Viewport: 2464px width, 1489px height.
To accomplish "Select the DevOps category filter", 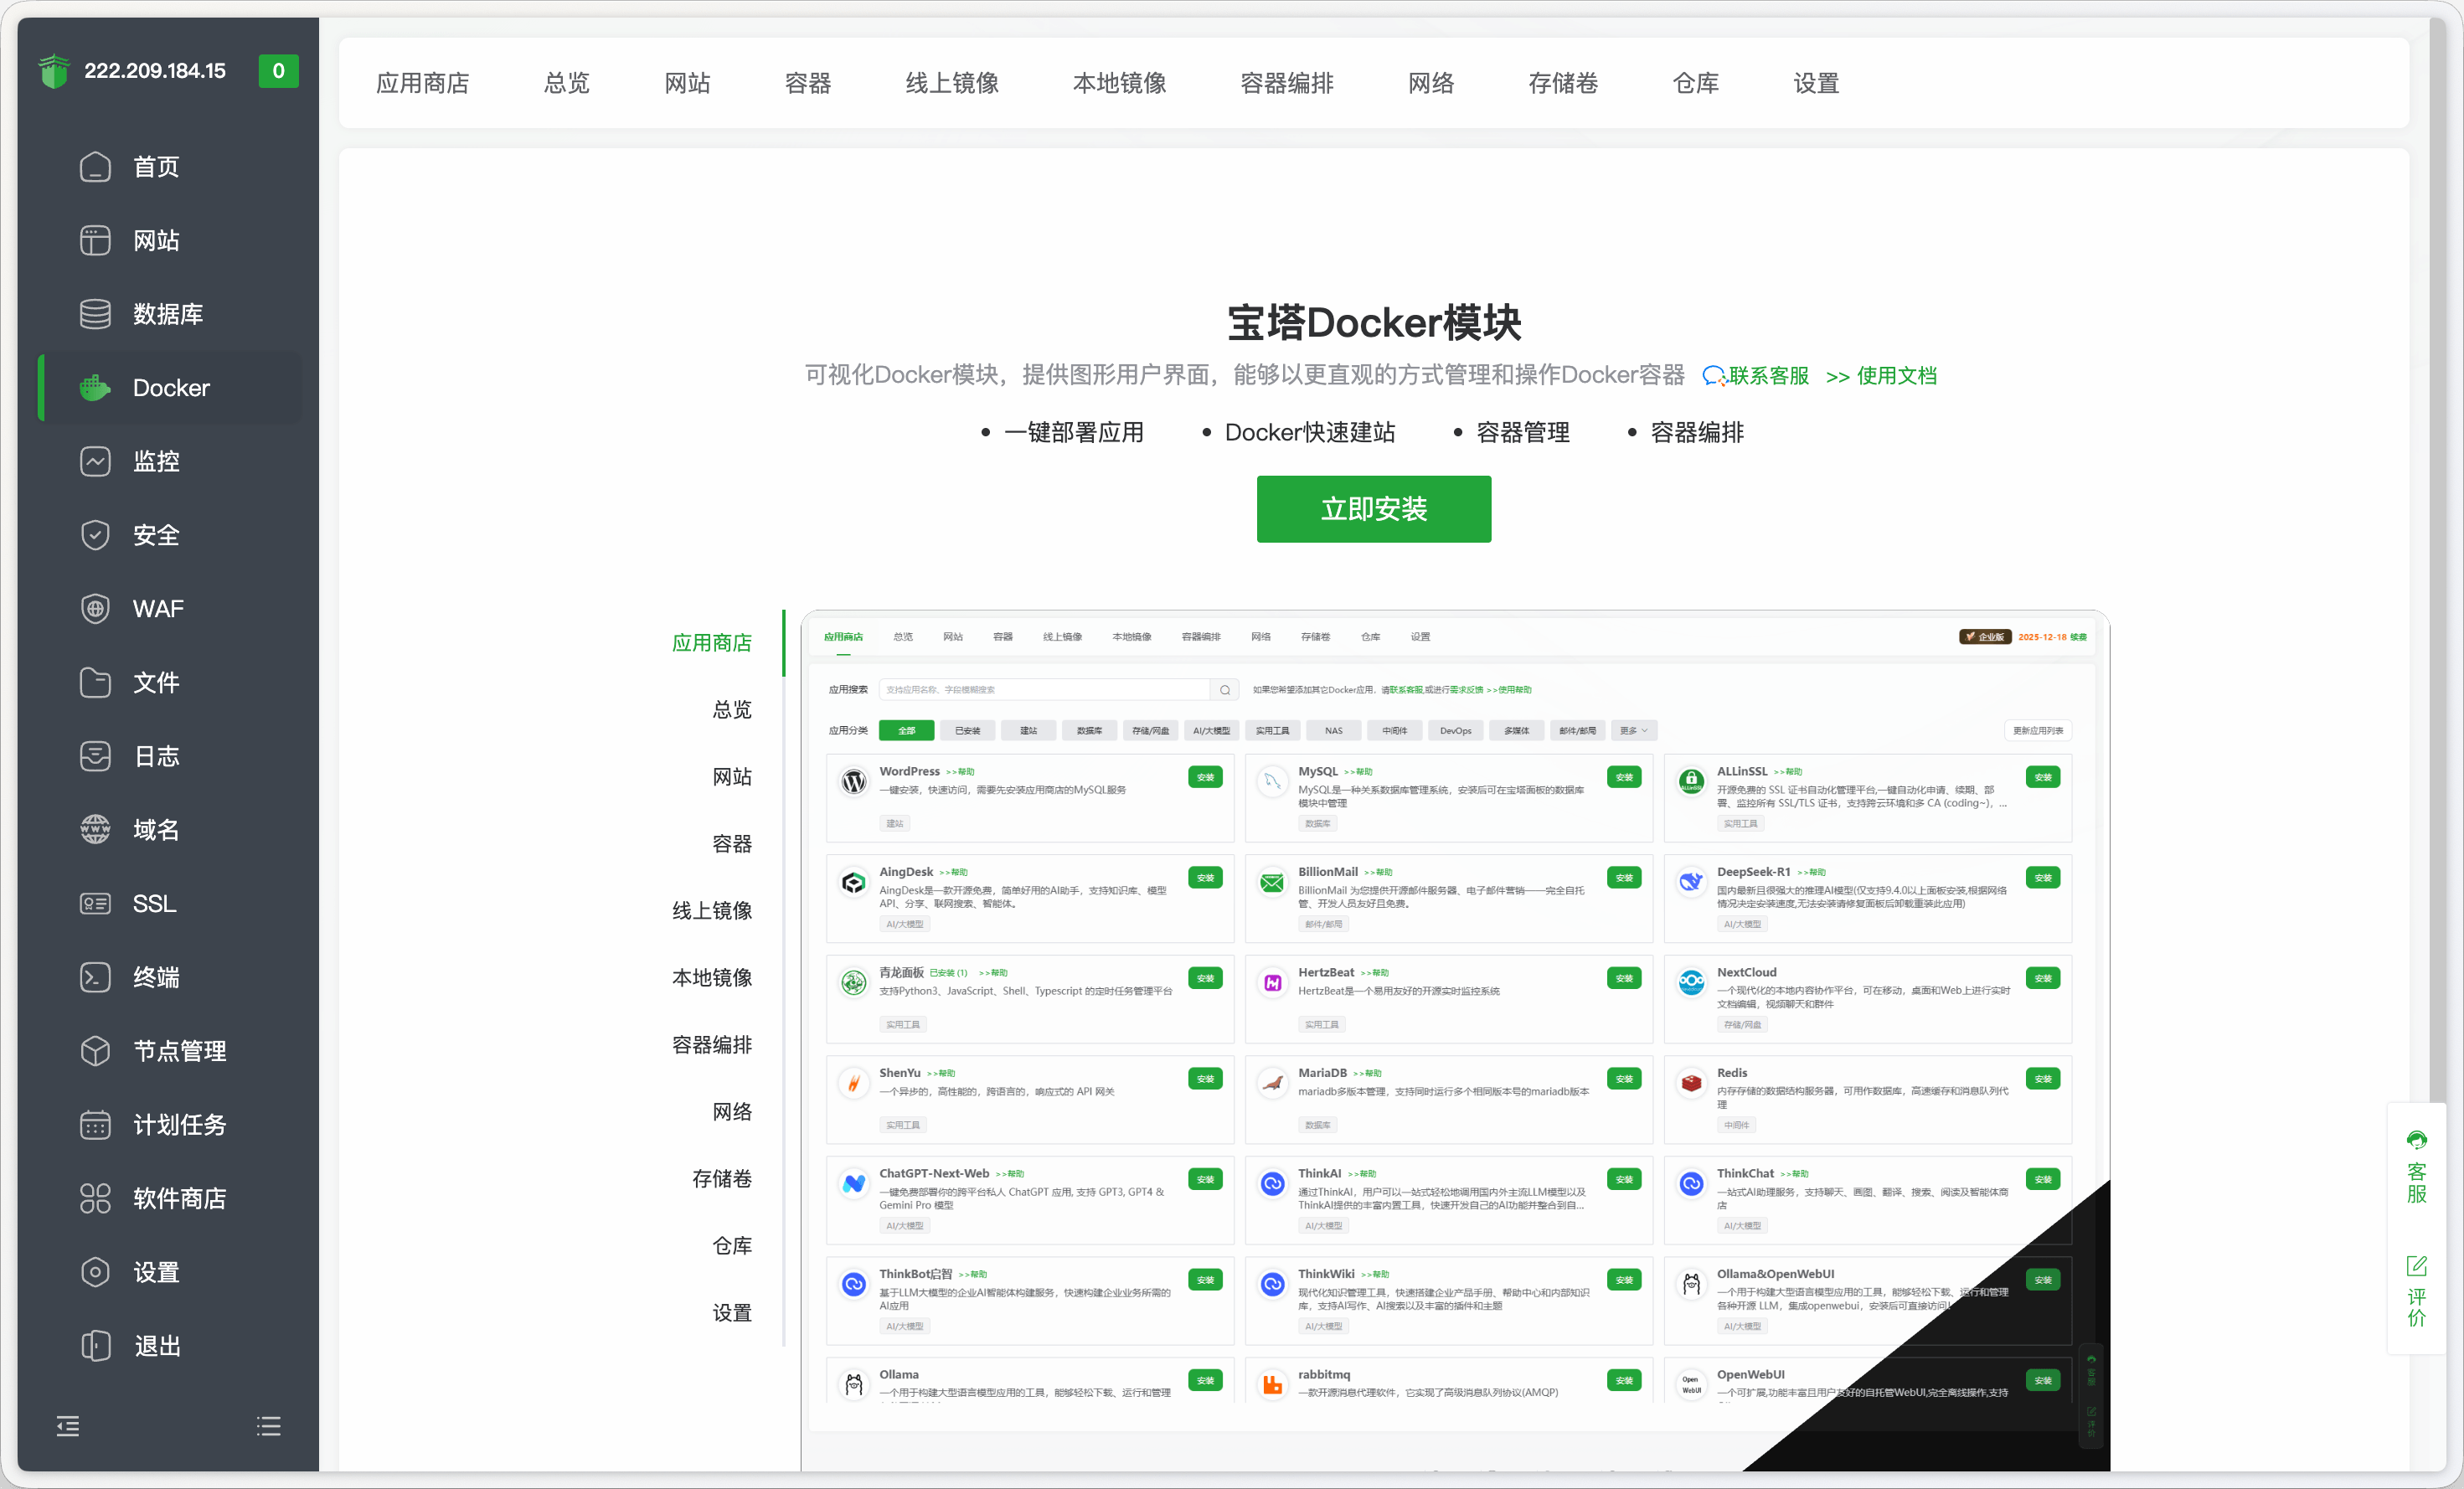I will tap(1456, 730).
